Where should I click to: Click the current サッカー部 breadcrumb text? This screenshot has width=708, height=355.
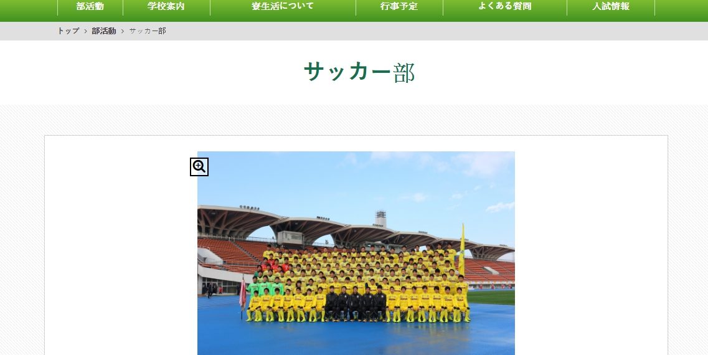[148, 31]
